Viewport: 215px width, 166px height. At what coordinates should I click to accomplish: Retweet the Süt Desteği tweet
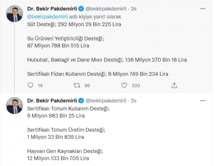pyautogui.click(x=77, y=85)
